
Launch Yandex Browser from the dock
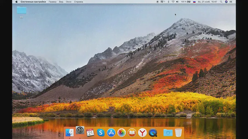point(142,132)
